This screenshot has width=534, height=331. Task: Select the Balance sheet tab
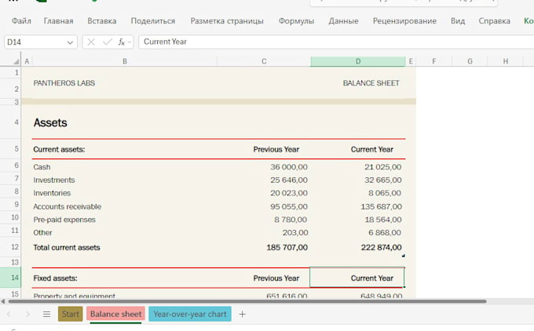pyautogui.click(x=115, y=314)
